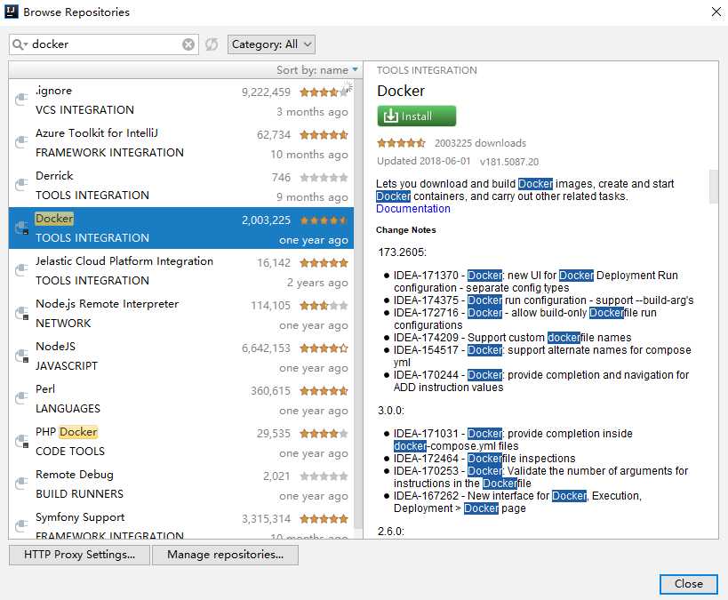728x600 pixels.
Task: Click the VCS INTEGRATION category label
Action: click(85, 110)
